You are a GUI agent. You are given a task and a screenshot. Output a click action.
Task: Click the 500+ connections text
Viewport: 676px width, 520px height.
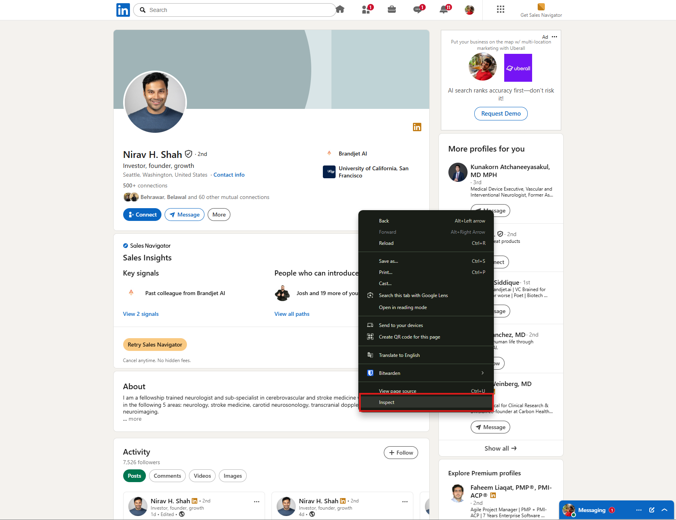pos(145,185)
